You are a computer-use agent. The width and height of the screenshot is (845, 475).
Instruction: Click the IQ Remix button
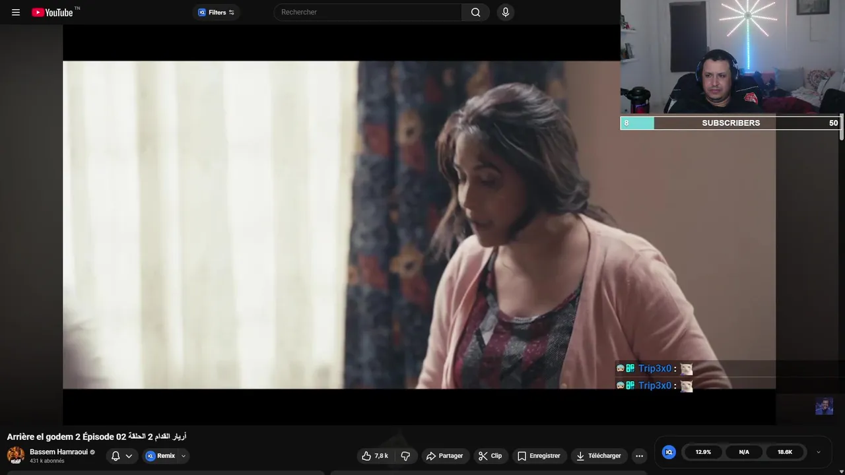pyautogui.click(x=160, y=456)
